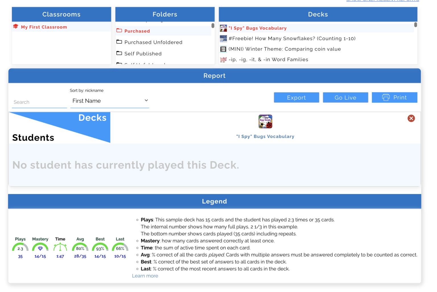437x292 pixels.
Task: Open the Learn more link
Action: pos(145,275)
